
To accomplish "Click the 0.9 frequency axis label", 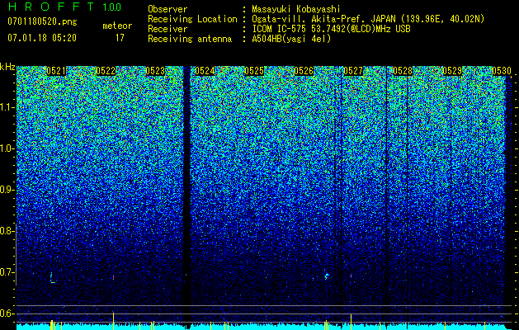I will [x=7, y=190].
